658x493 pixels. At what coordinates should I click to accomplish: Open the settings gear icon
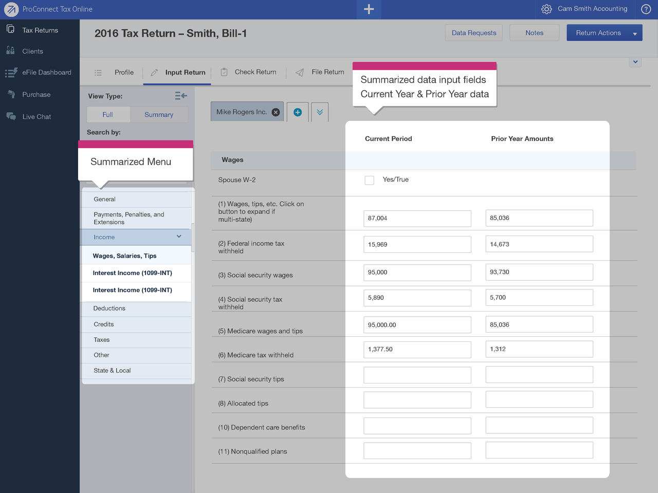546,9
